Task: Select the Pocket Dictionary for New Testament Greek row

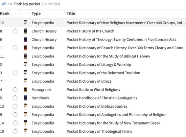Action: (93, 123)
